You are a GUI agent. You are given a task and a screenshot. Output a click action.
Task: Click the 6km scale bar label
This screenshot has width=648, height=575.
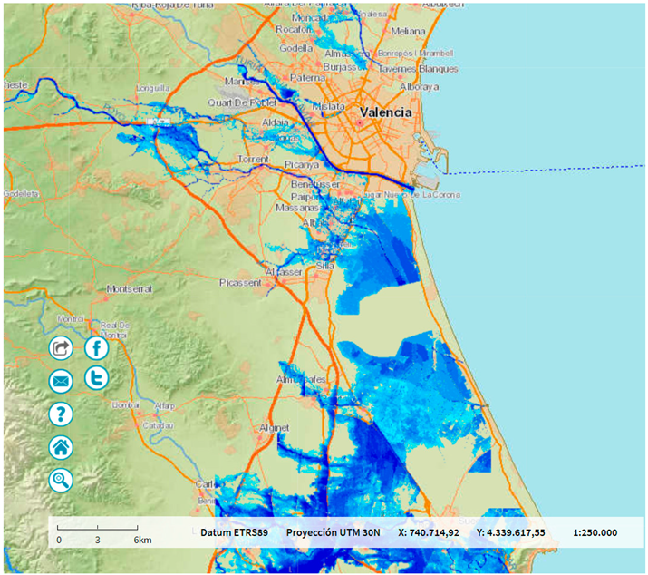tap(142, 541)
